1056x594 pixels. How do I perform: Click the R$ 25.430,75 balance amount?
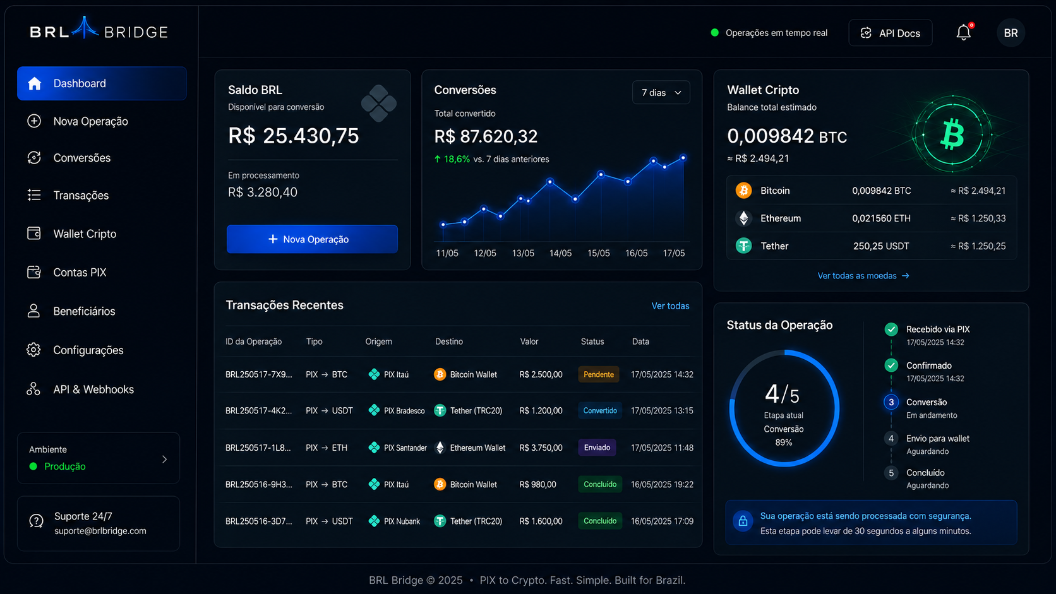pos(294,136)
